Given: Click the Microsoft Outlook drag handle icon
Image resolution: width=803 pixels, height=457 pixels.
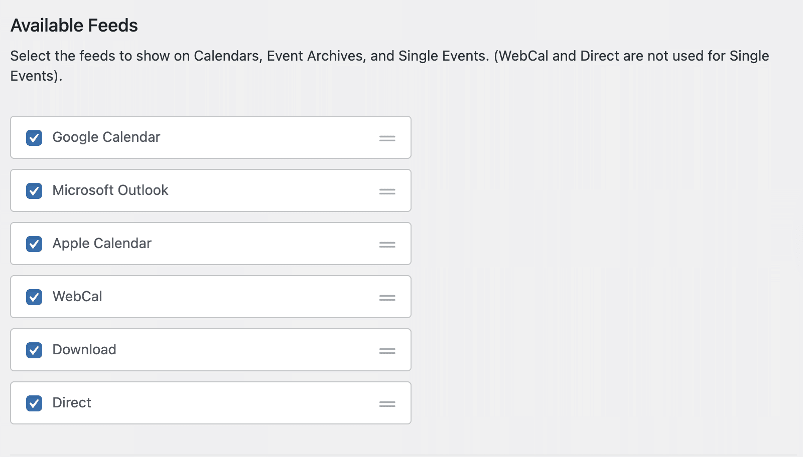Looking at the screenshot, I should pos(387,190).
